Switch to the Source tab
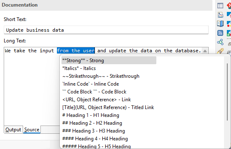The height and width of the screenshot is (149, 231). (32, 130)
